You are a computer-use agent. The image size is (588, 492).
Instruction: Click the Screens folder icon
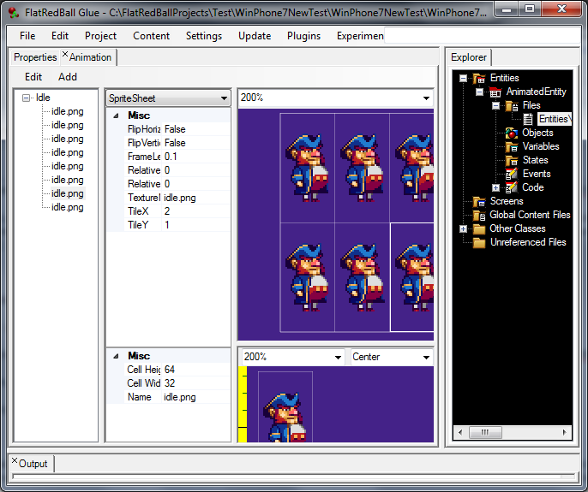tap(479, 202)
